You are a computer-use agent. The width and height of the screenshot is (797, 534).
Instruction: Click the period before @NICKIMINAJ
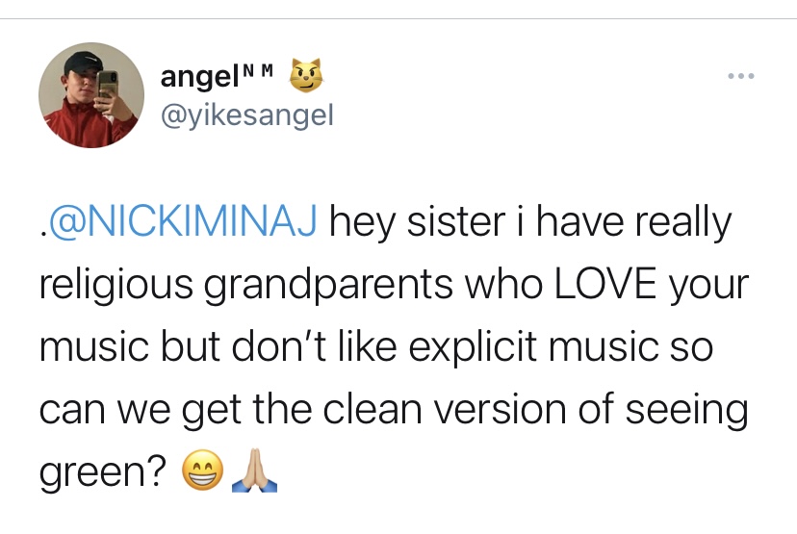click(x=42, y=234)
